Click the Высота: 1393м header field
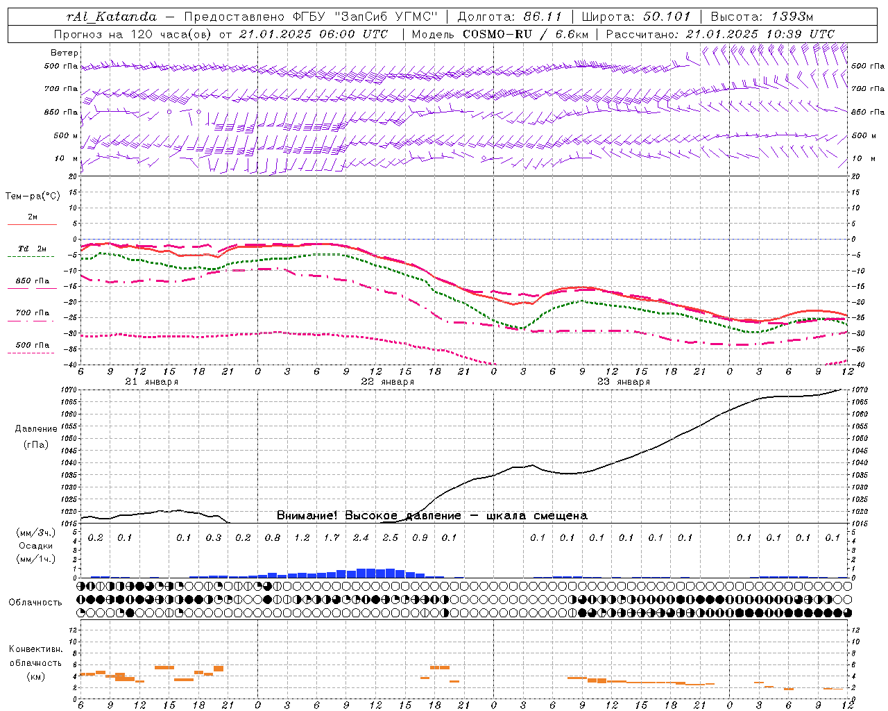The height and width of the screenshot is (711, 888). [762, 17]
